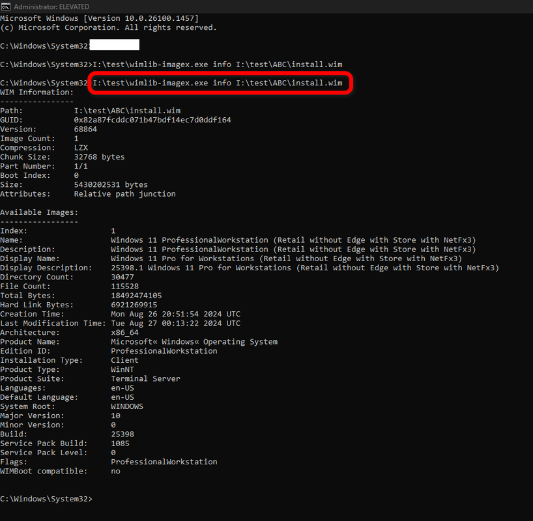Click the command prompt icon in title bar
This screenshot has height=521, width=533.
coord(5,7)
